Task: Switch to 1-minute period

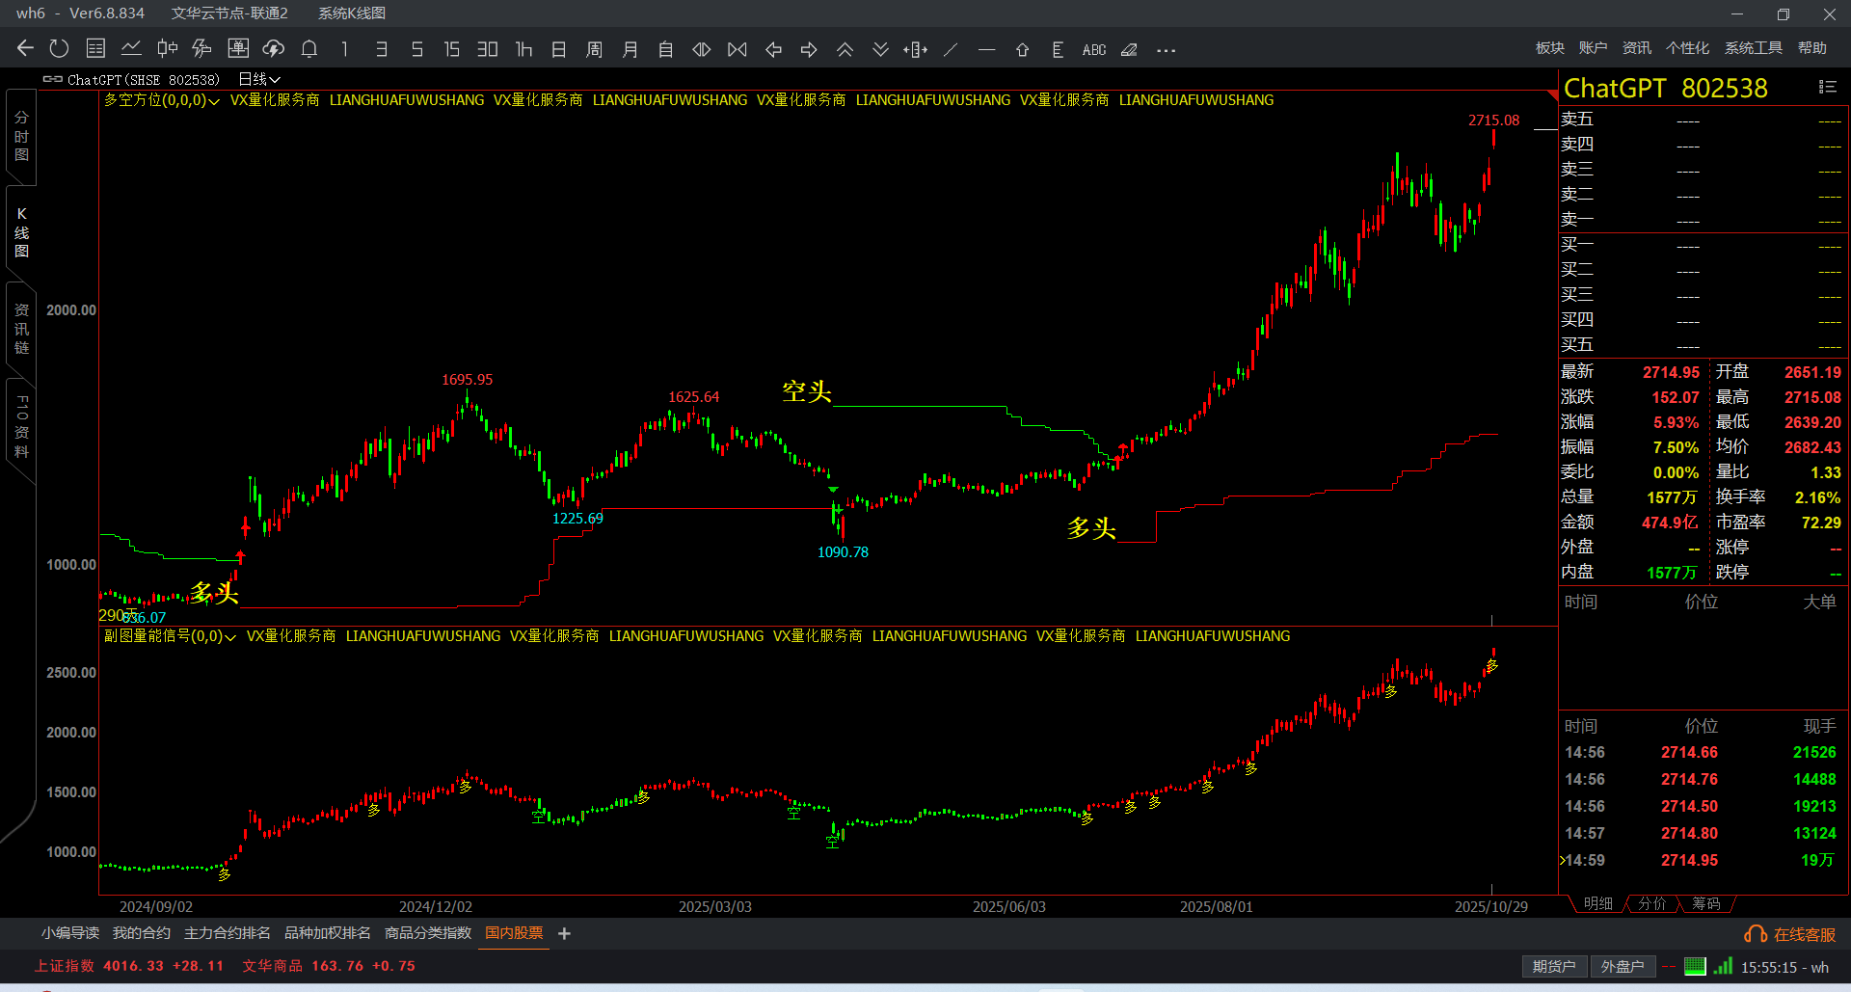Action: pyautogui.click(x=345, y=49)
